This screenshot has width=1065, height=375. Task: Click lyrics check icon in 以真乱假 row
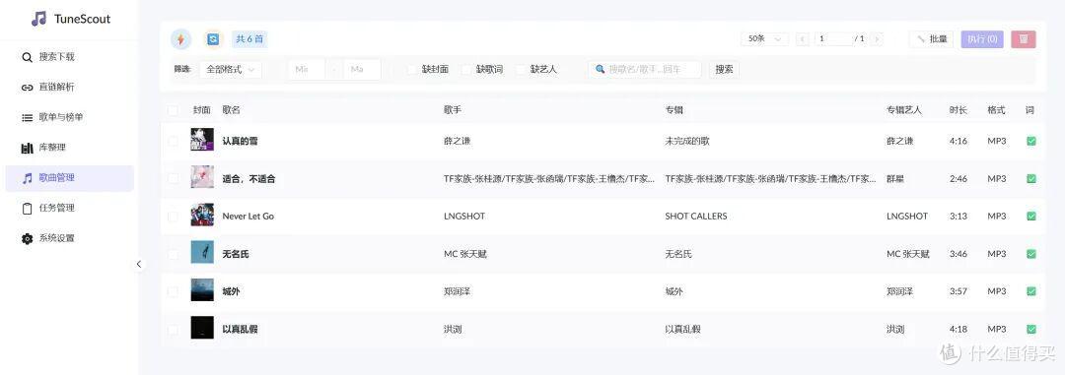(1031, 330)
